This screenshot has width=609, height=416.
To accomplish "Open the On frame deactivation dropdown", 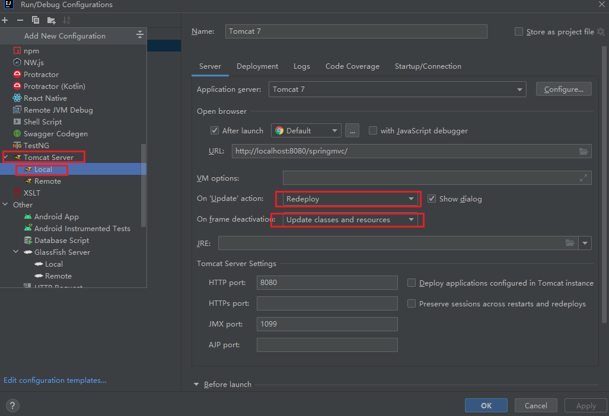I will [350, 220].
